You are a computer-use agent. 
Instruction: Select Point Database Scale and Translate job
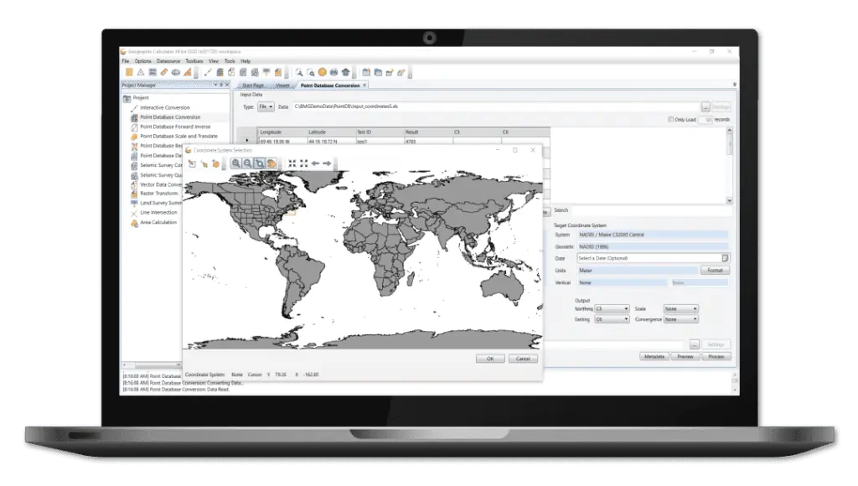(x=179, y=137)
